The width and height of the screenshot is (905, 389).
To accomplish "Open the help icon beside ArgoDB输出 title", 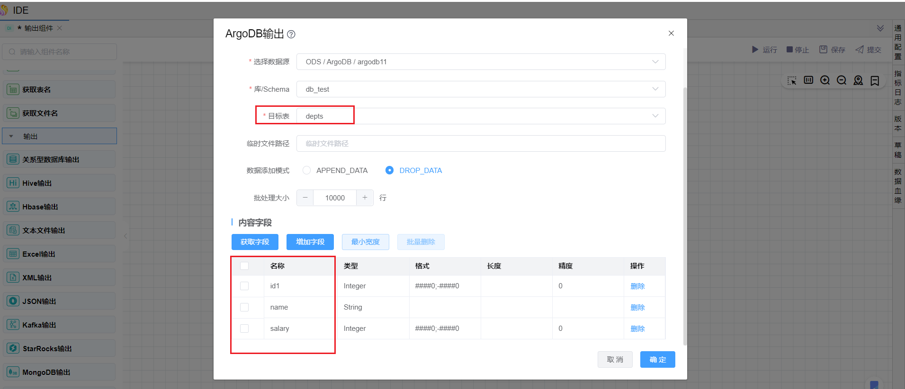I will 291,34.
